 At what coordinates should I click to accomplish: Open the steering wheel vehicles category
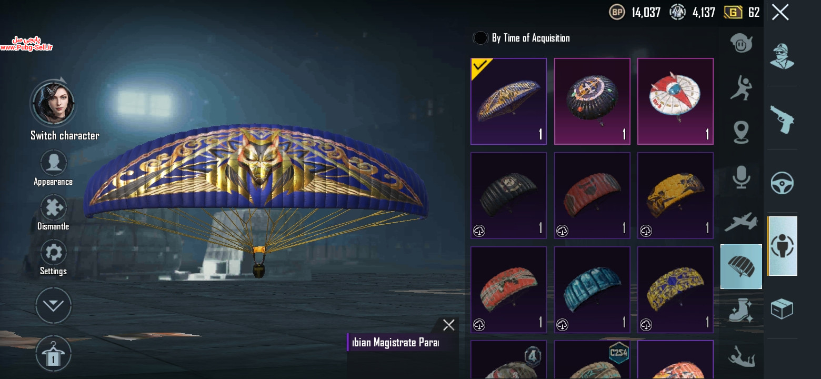pyautogui.click(x=782, y=183)
